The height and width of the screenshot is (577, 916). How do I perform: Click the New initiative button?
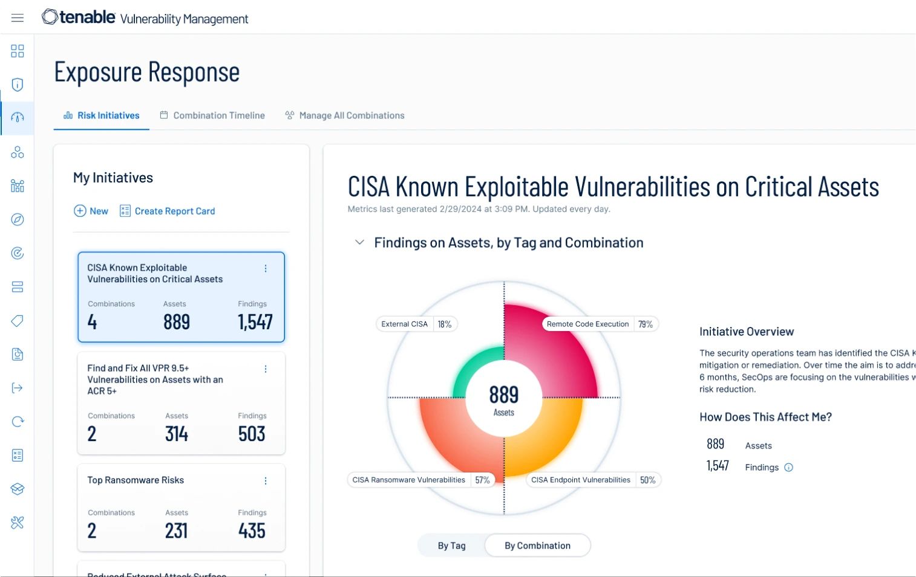coord(91,211)
